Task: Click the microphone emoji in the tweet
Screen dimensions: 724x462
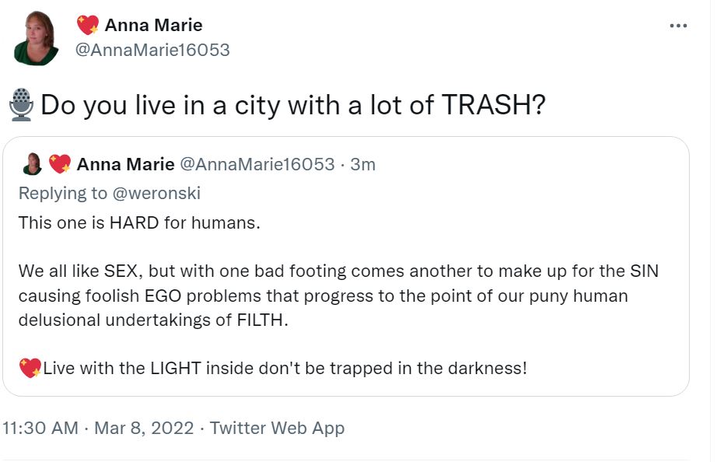Action: coord(22,105)
